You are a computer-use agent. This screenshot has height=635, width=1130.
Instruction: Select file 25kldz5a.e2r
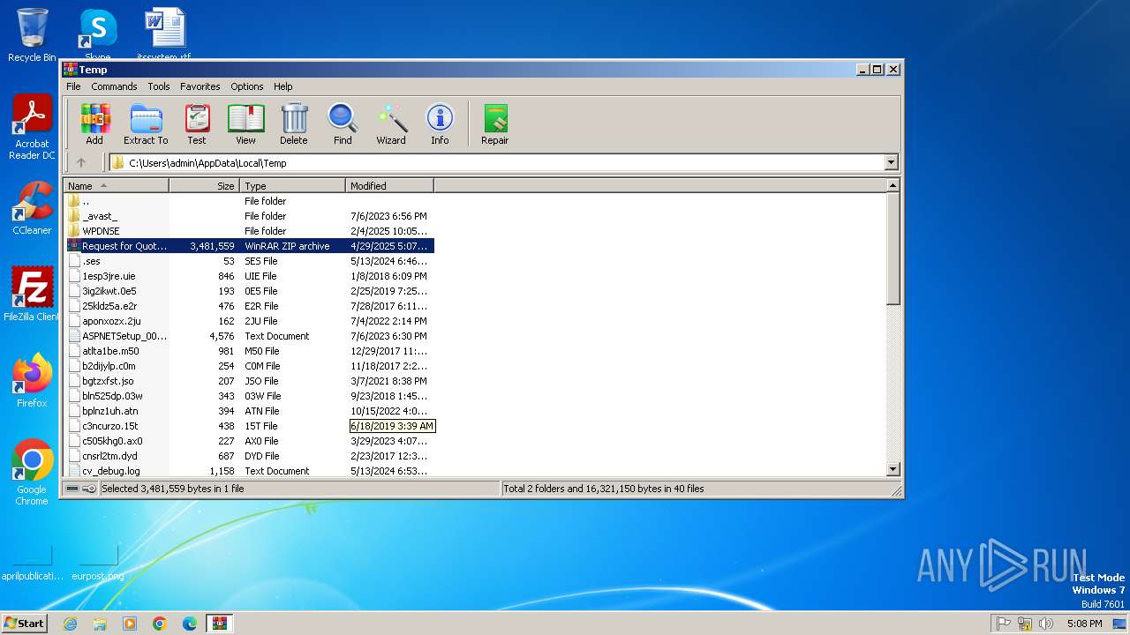[249, 306]
